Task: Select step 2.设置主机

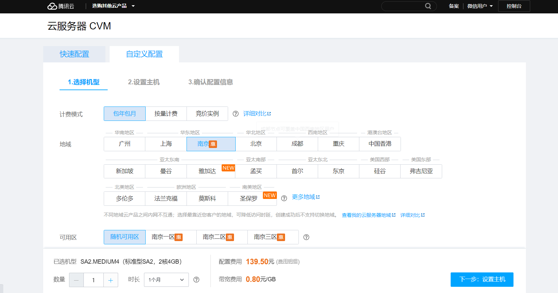Action: [x=144, y=82]
